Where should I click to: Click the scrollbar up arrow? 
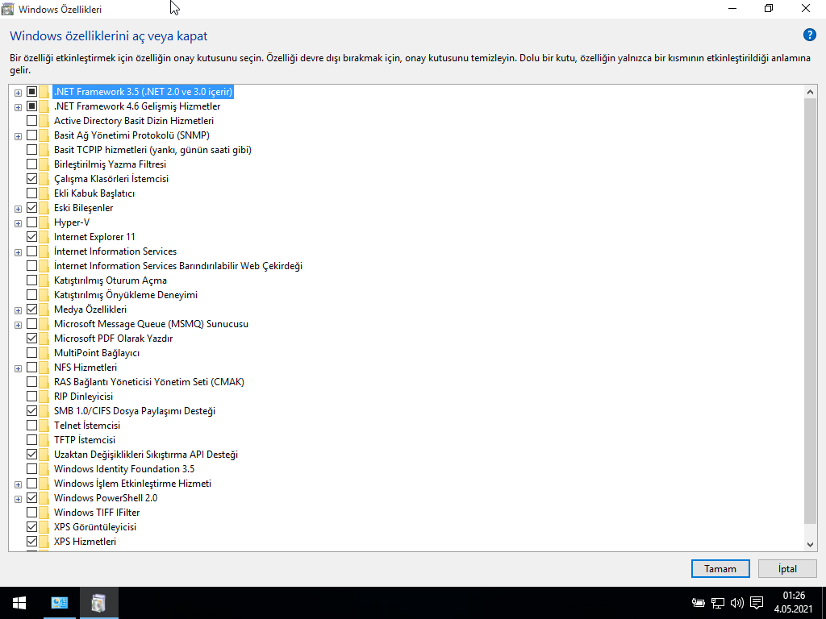coord(810,92)
